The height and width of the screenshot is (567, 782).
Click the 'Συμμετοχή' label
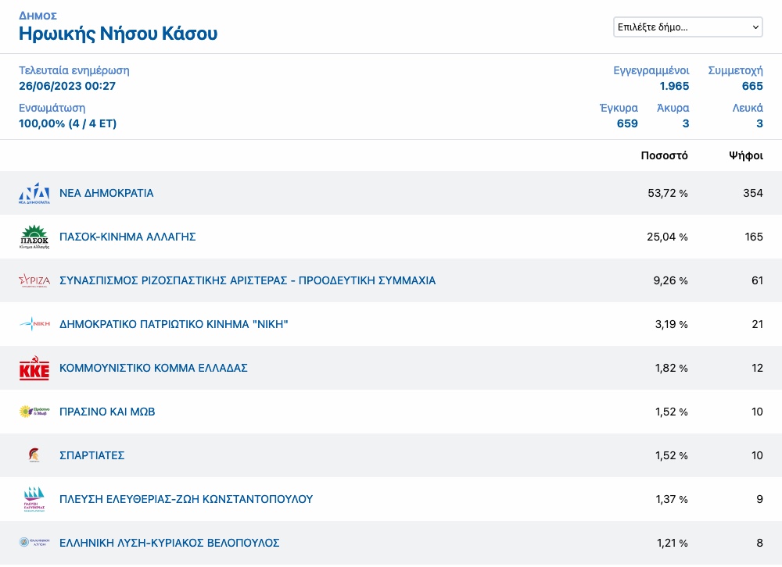pyautogui.click(x=736, y=71)
